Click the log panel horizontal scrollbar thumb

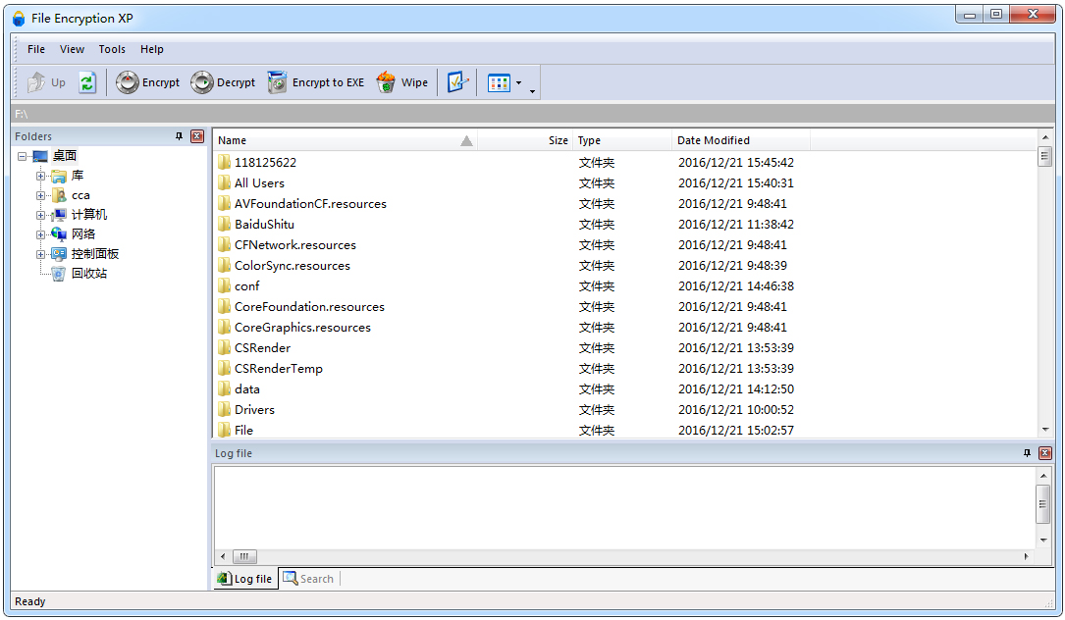pyautogui.click(x=244, y=556)
